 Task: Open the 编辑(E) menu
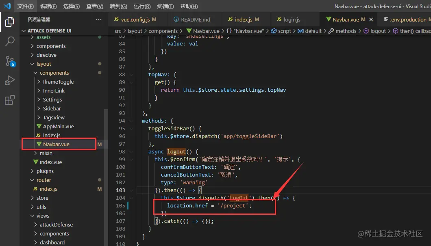(x=48, y=6)
